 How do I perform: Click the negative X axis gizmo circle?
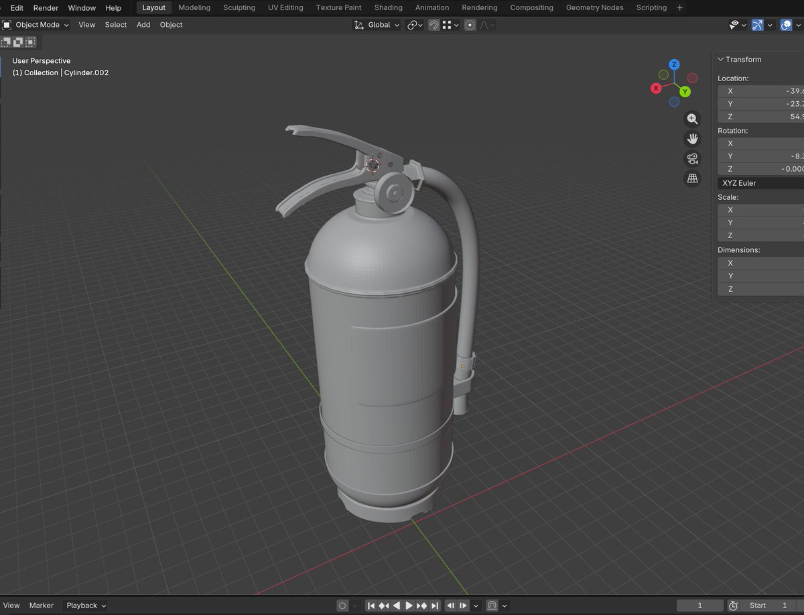pos(693,78)
